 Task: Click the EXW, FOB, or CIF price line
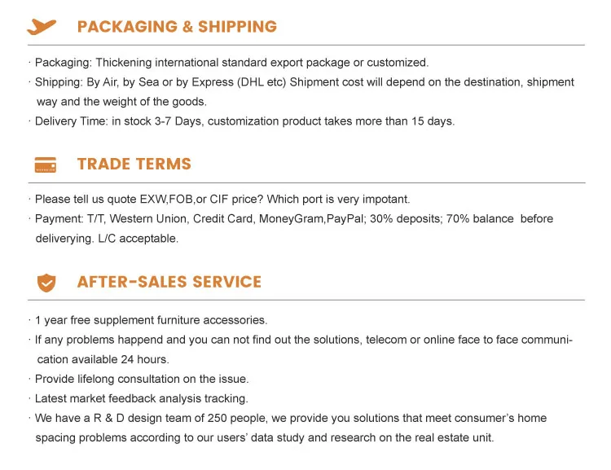coord(222,200)
